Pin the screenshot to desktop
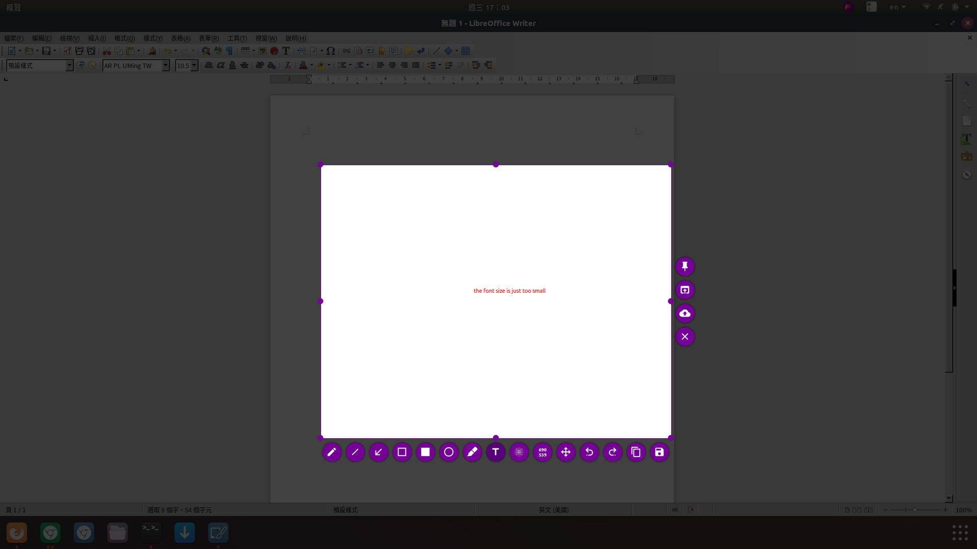This screenshot has height=549, width=977. tap(685, 266)
